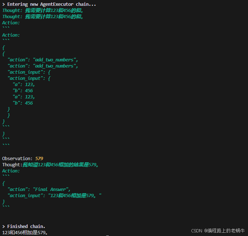This screenshot has width=248, height=236.
Task: Click the Thought line "我知道123和456相加的结果是579。"
Action: point(50,165)
